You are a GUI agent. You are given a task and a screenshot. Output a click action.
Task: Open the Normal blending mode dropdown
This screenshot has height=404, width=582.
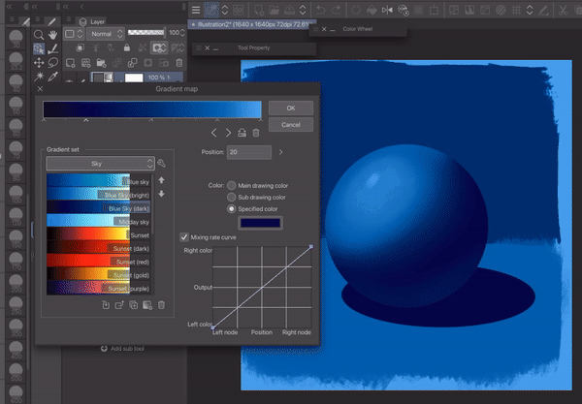108,32
